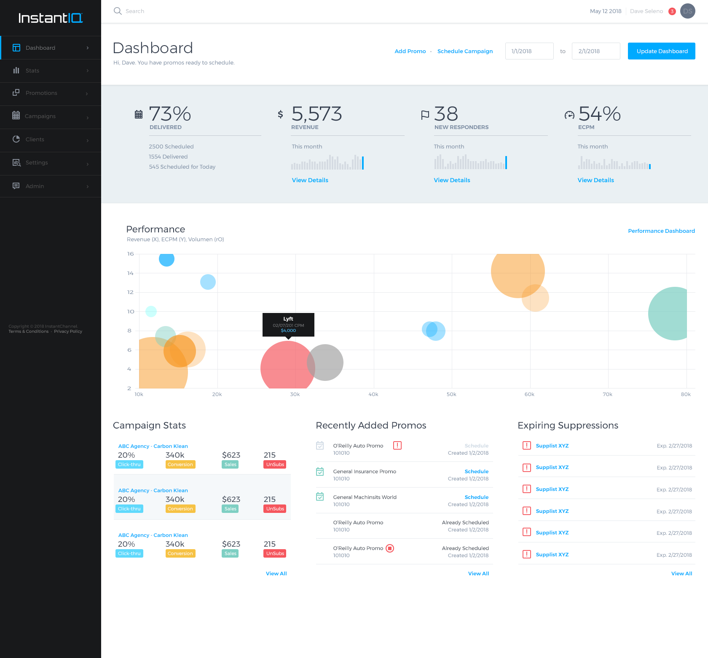Click the gauge icon next to ECPM

(569, 114)
